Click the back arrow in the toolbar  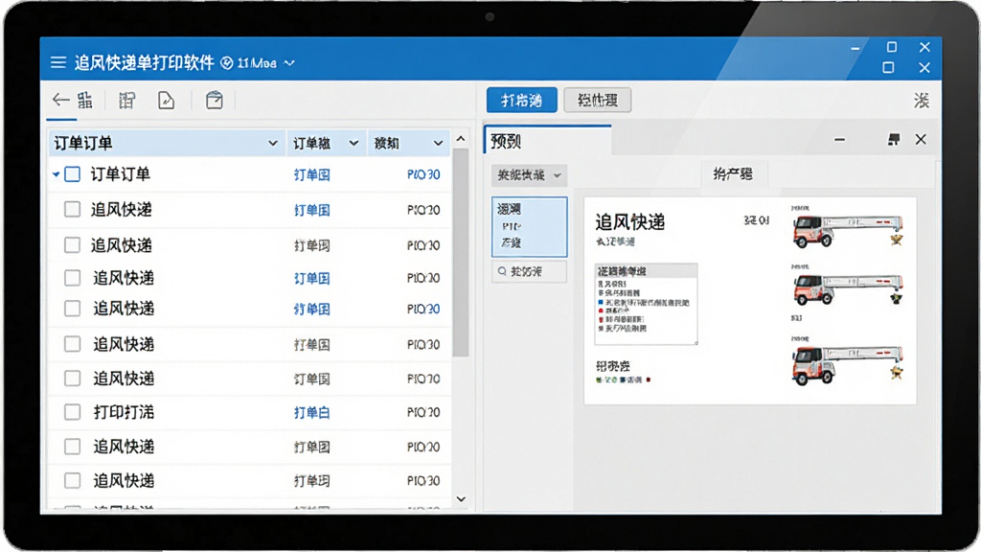60,100
